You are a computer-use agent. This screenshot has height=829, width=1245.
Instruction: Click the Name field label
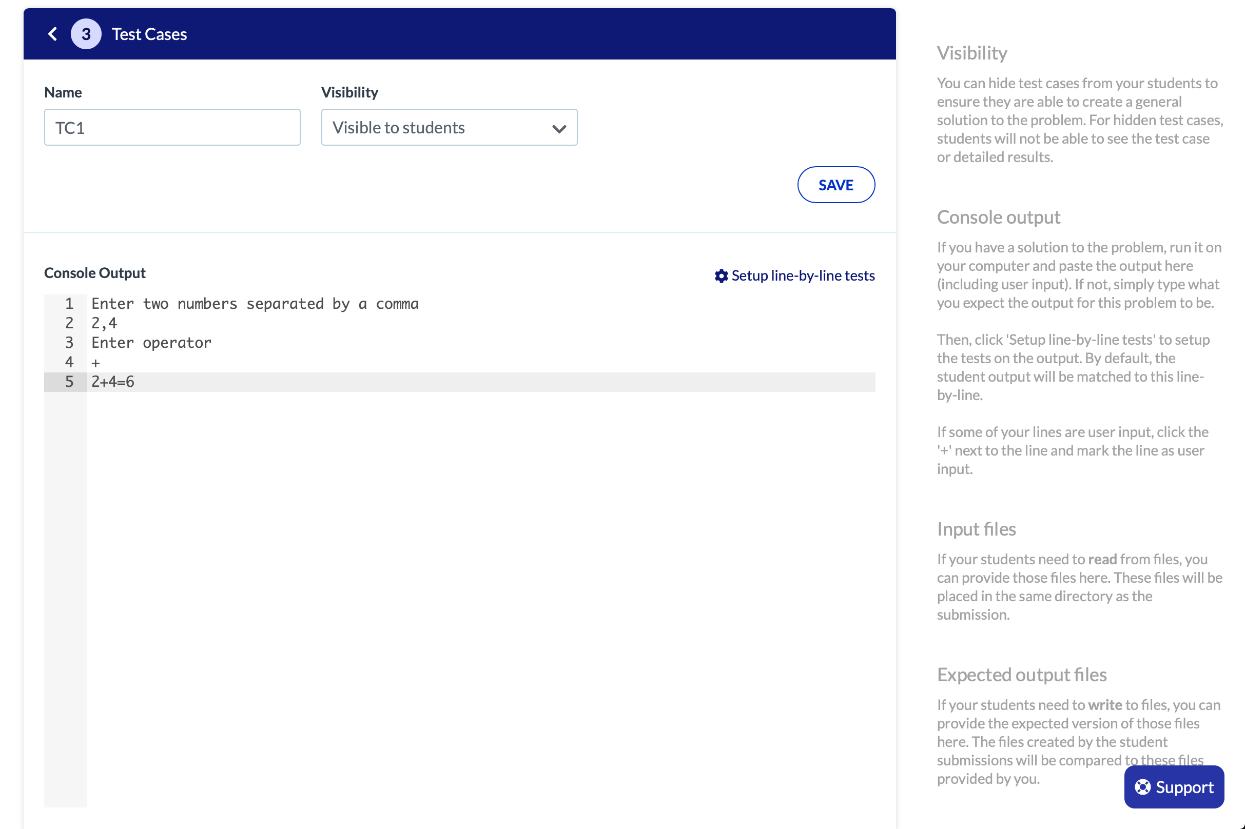pyautogui.click(x=63, y=92)
